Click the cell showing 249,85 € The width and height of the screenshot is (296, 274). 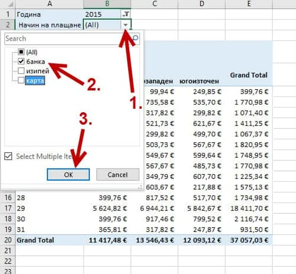pyautogui.click(x=201, y=92)
